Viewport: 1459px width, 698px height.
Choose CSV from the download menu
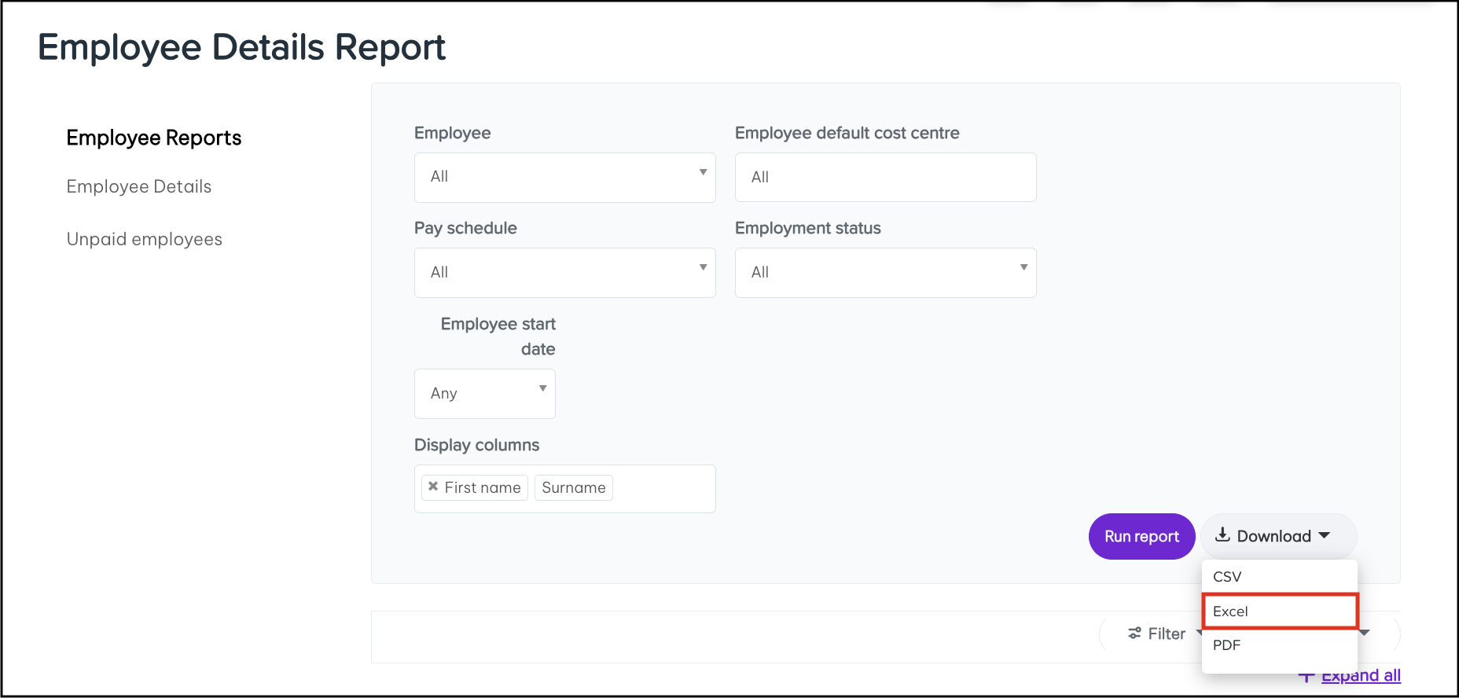click(x=1227, y=576)
